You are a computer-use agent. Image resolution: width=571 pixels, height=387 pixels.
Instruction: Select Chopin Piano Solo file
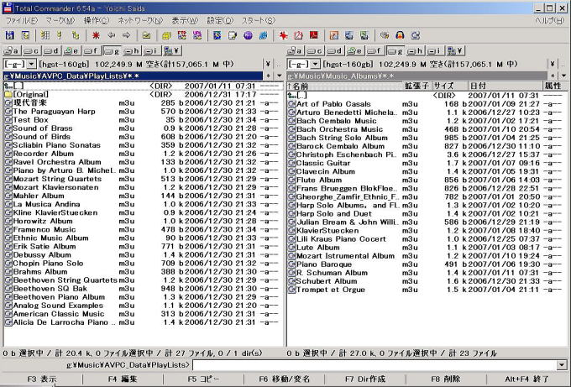coord(143,264)
